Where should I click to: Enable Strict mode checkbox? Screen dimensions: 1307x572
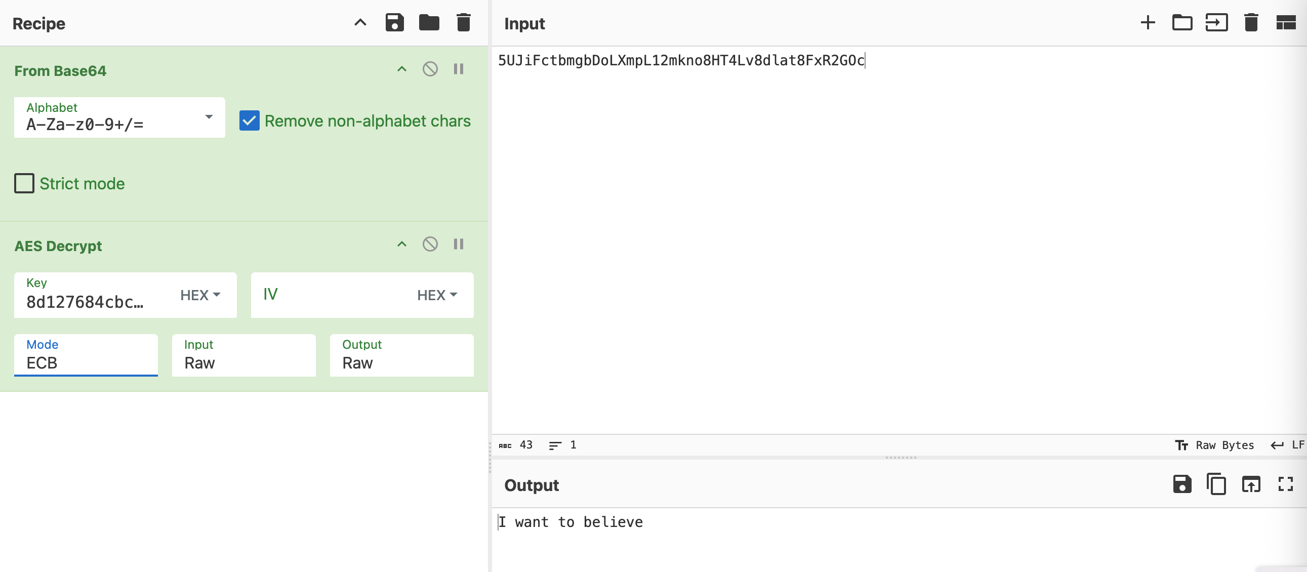[x=24, y=183]
